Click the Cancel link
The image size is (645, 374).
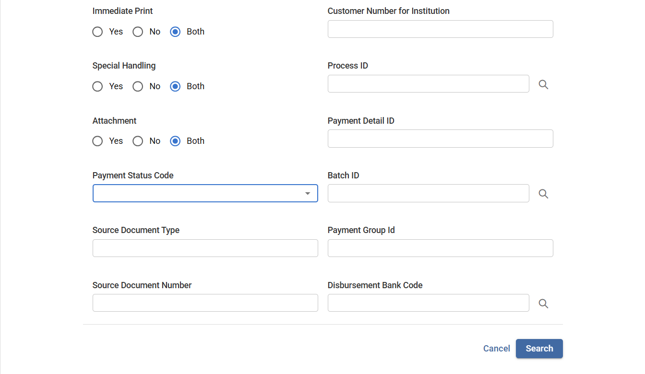(x=496, y=348)
